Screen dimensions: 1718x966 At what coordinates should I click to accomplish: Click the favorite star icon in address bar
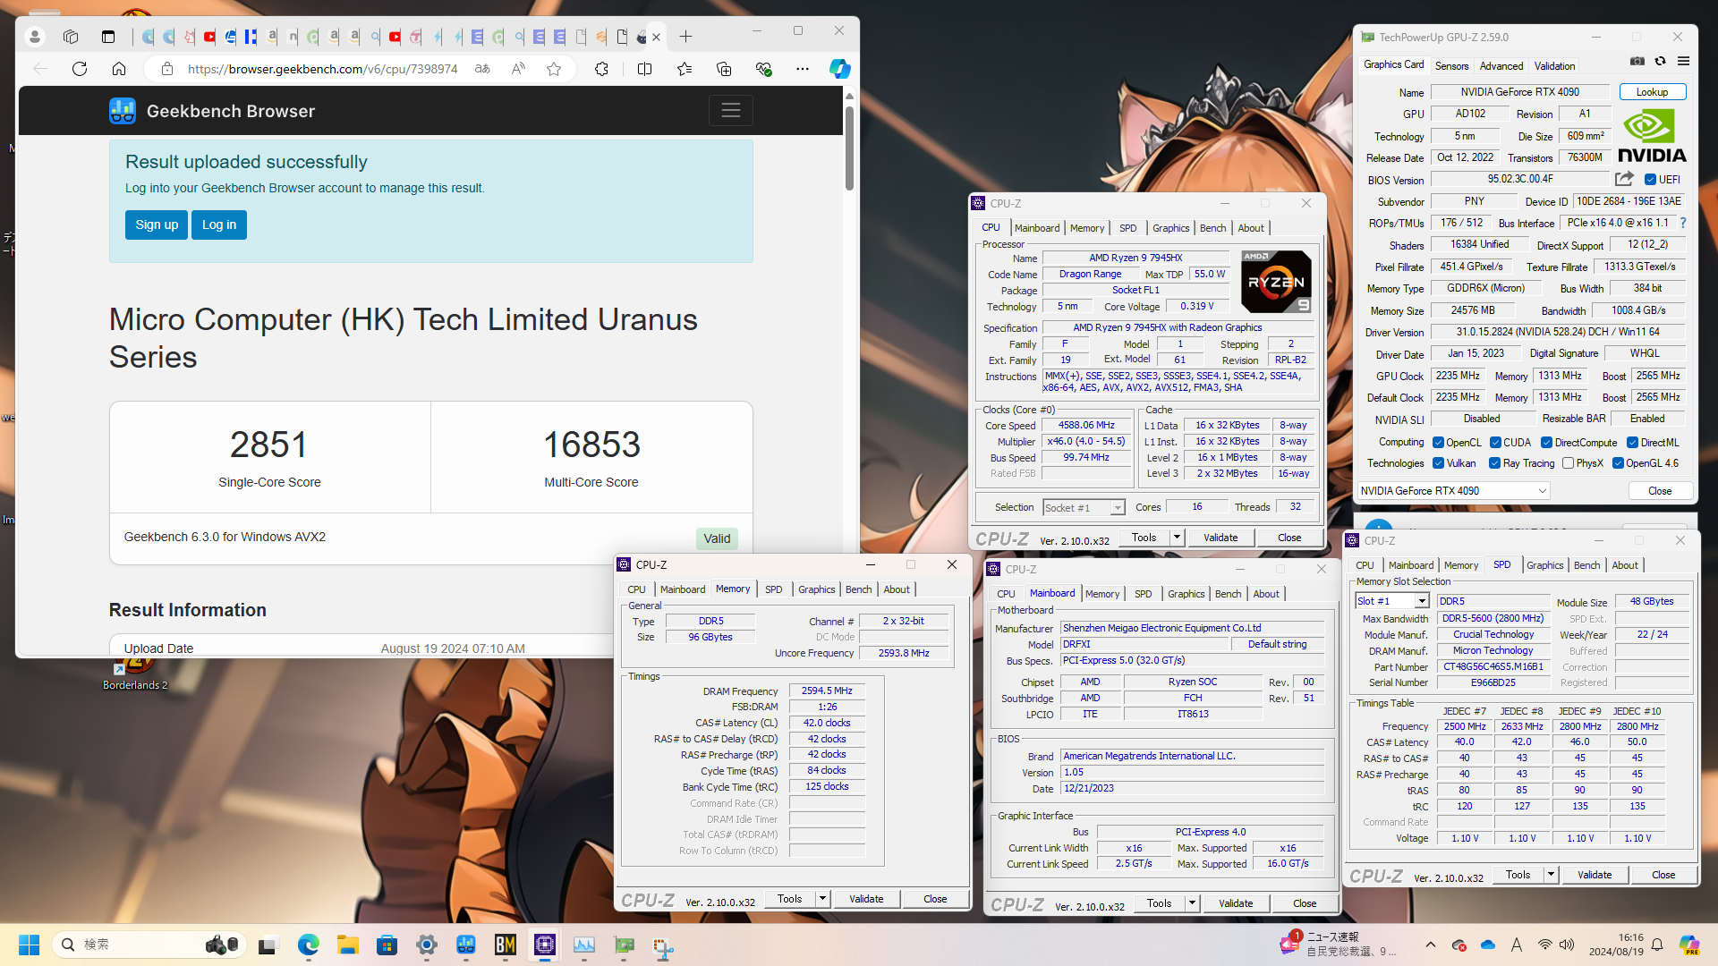point(554,69)
